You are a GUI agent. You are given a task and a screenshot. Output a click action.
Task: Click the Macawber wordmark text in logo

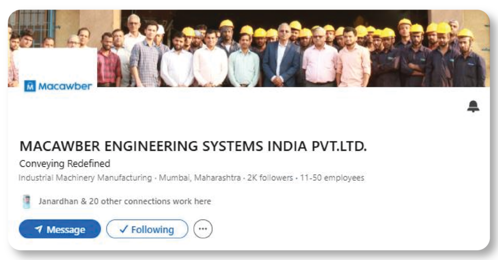(x=65, y=86)
